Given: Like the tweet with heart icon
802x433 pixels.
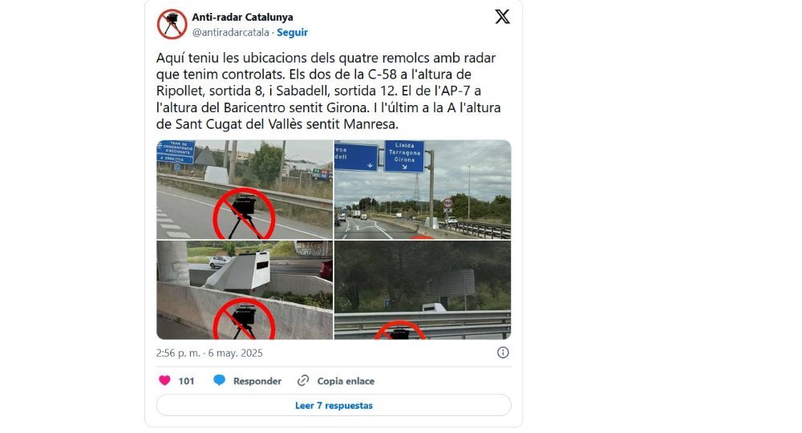Looking at the screenshot, I should tap(164, 380).
